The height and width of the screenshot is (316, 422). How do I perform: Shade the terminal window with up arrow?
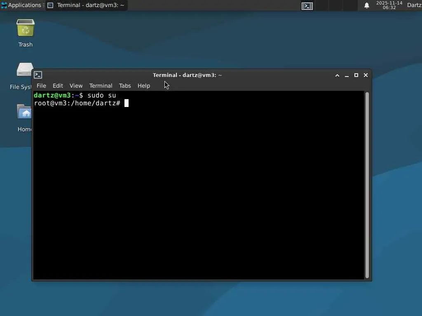(x=337, y=75)
